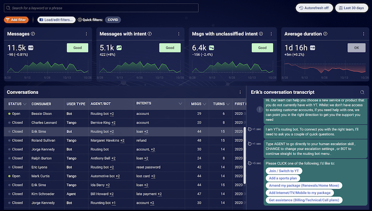The width and height of the screenshot is (372, 211).
Task: Click the trend icon beside 1d 16h
Action: pyautogui.click(x=313, y=48)
